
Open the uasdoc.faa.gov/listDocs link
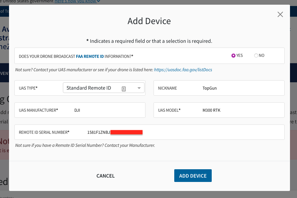point(183,70)
